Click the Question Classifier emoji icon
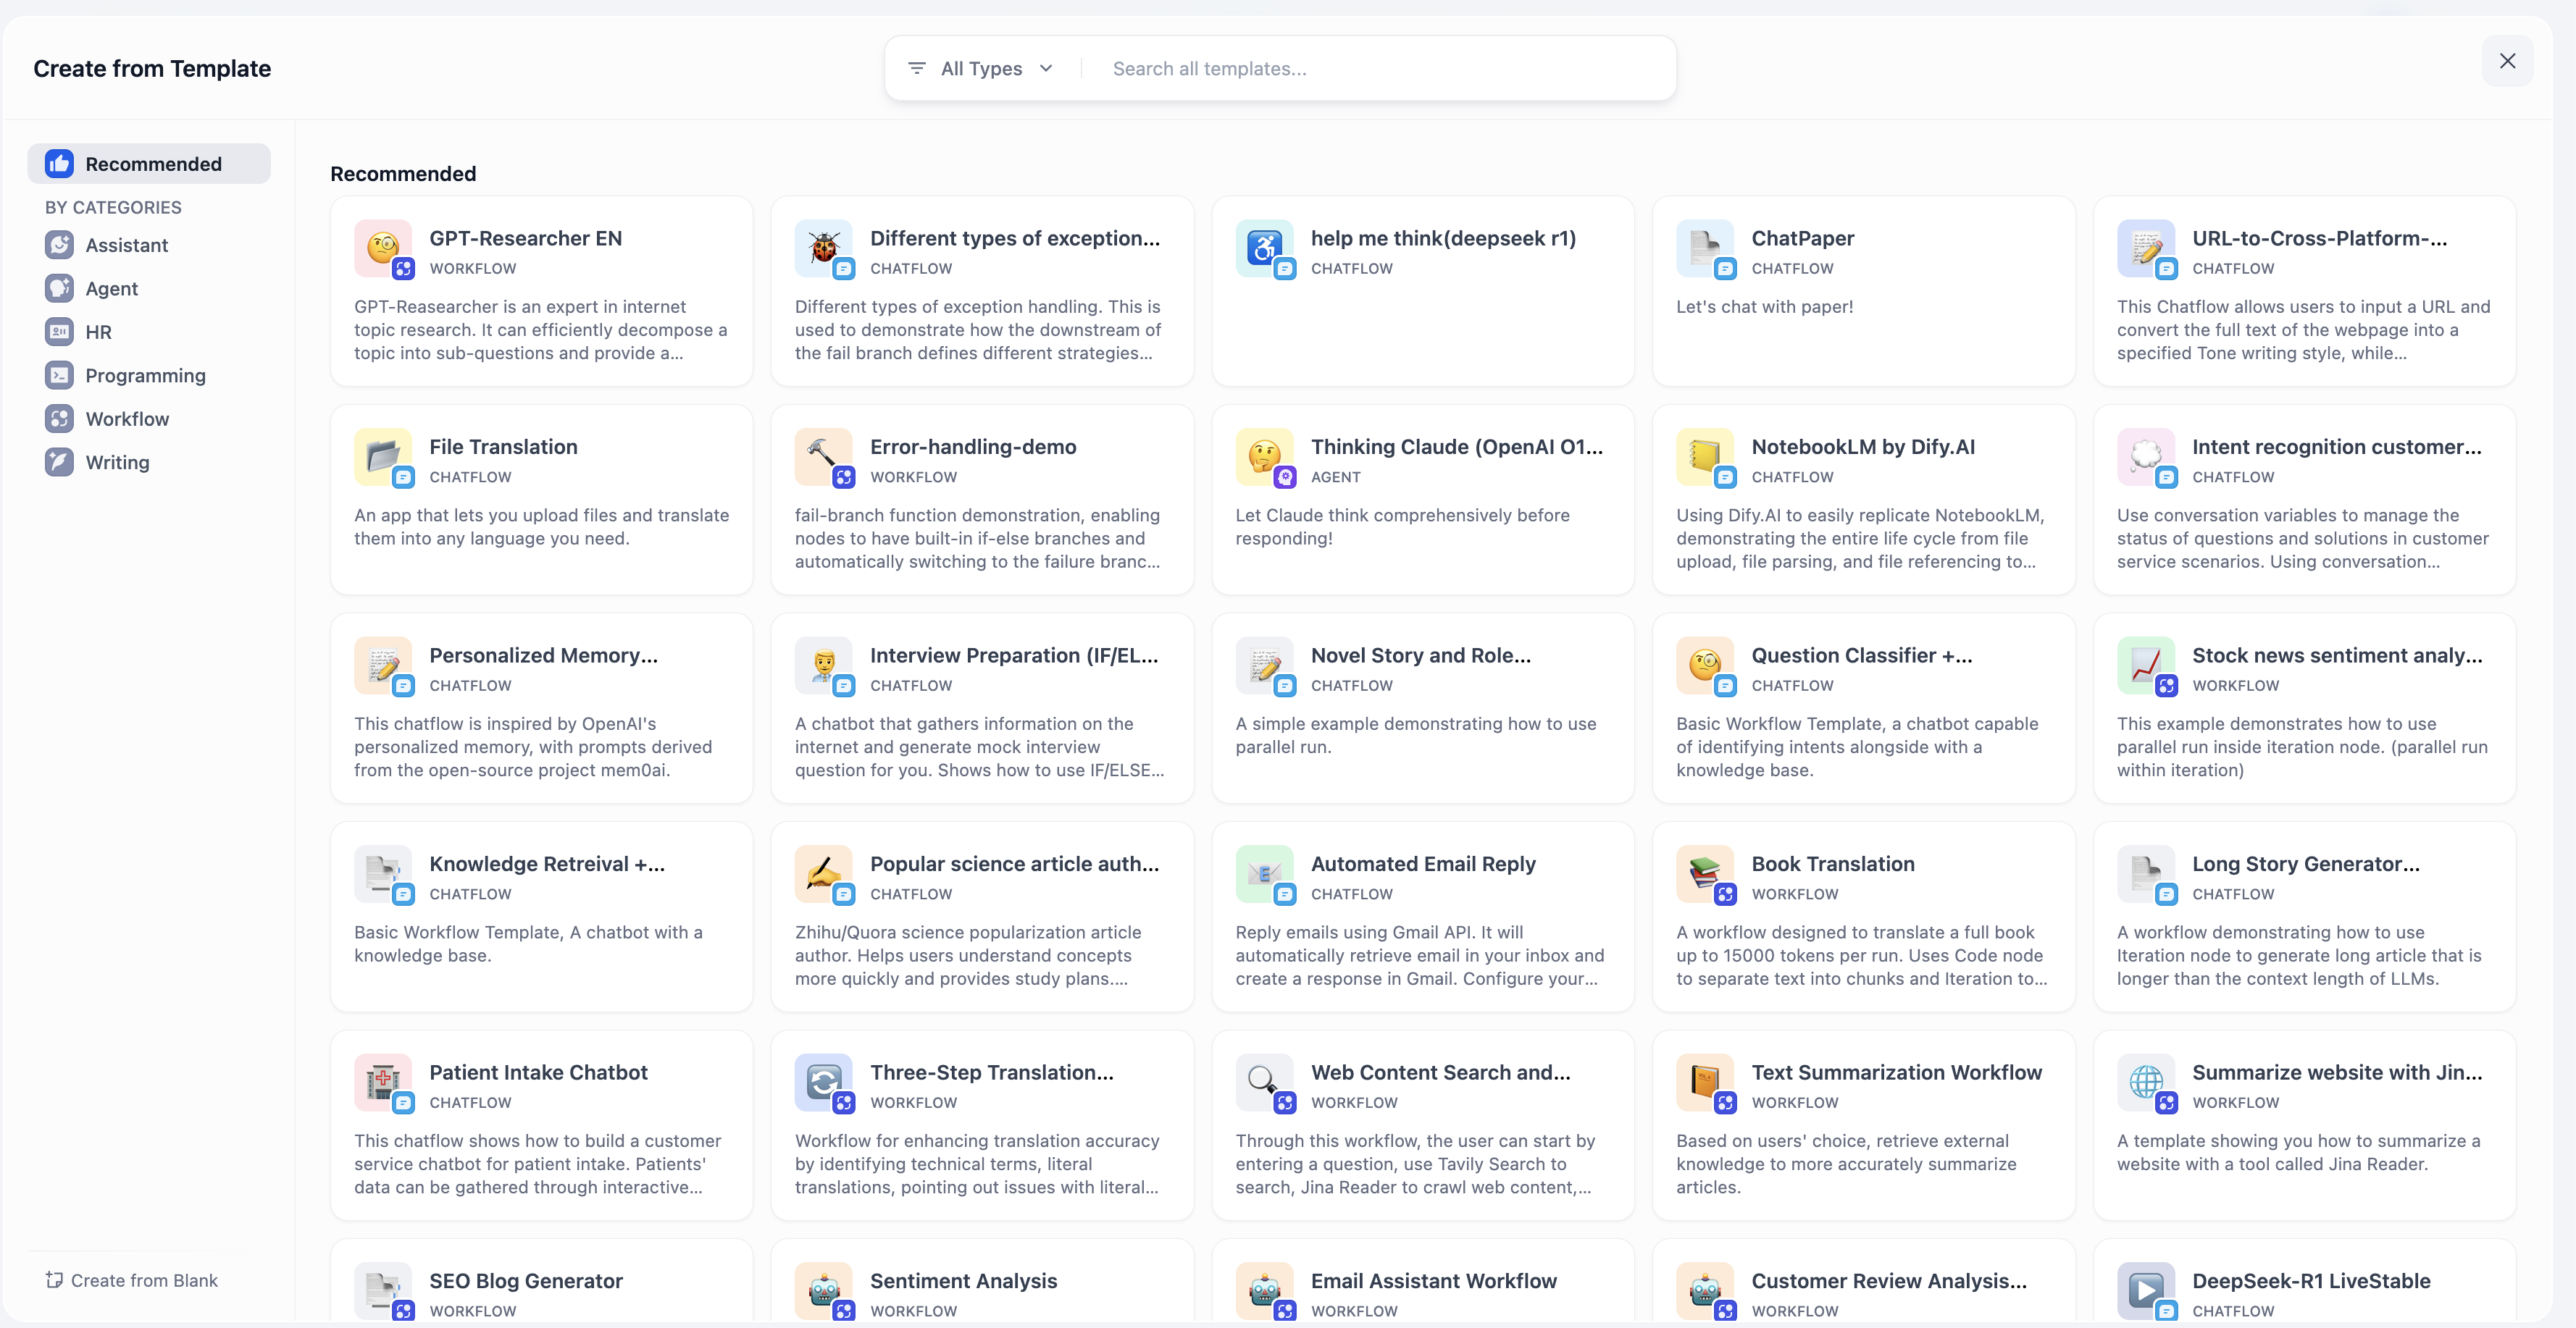Viewport: 2576px width, 1328px height. [1705, 665]
